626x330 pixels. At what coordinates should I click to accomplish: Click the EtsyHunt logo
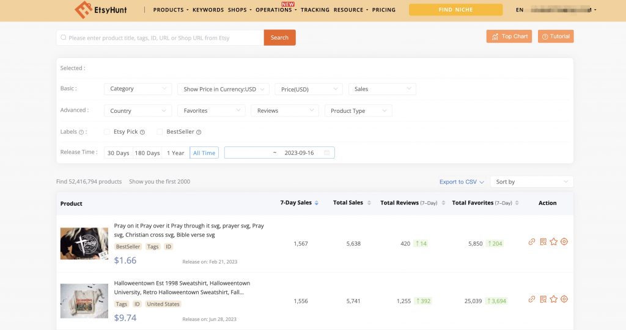click(101, 10)
